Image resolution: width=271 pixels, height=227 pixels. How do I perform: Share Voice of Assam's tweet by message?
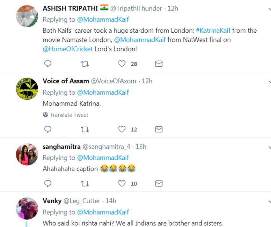[159, 129]
